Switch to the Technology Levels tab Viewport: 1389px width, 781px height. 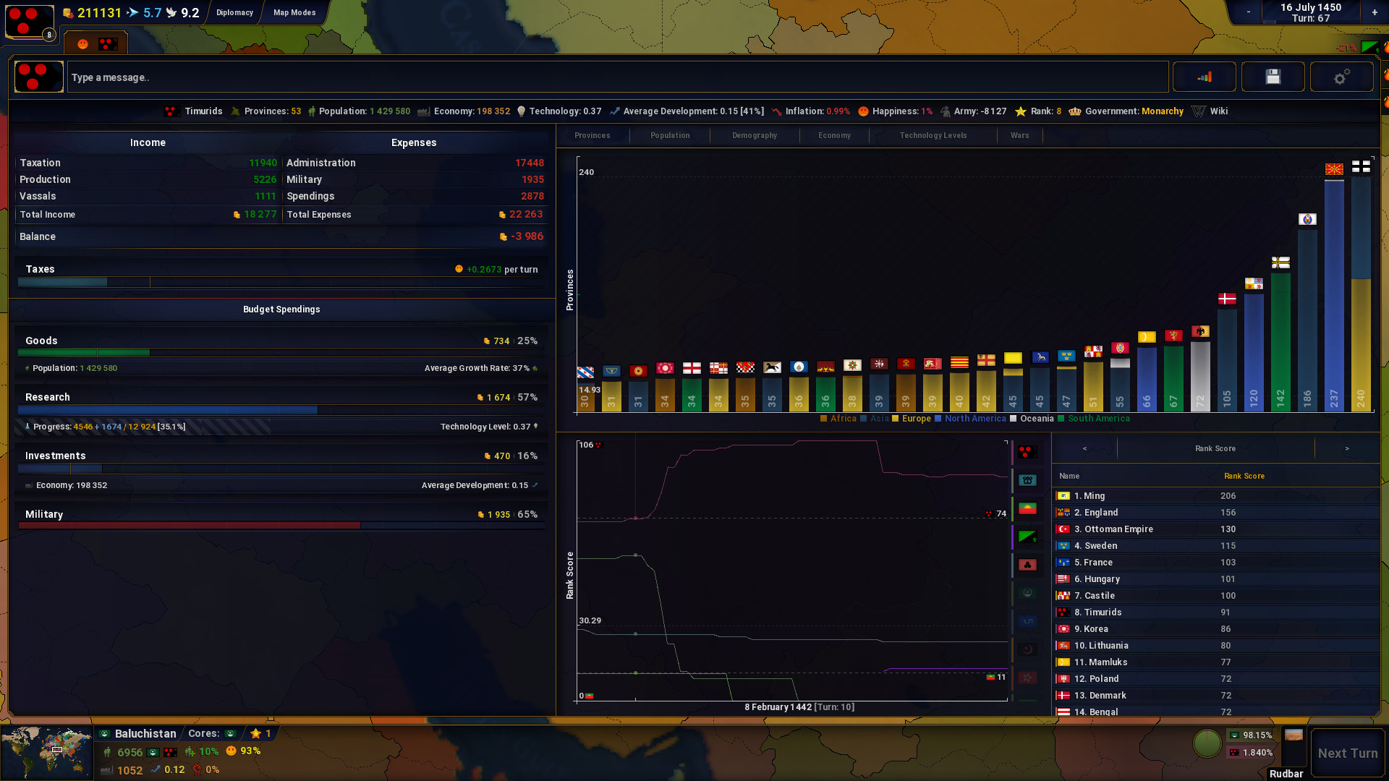click(x=933, y=135)
